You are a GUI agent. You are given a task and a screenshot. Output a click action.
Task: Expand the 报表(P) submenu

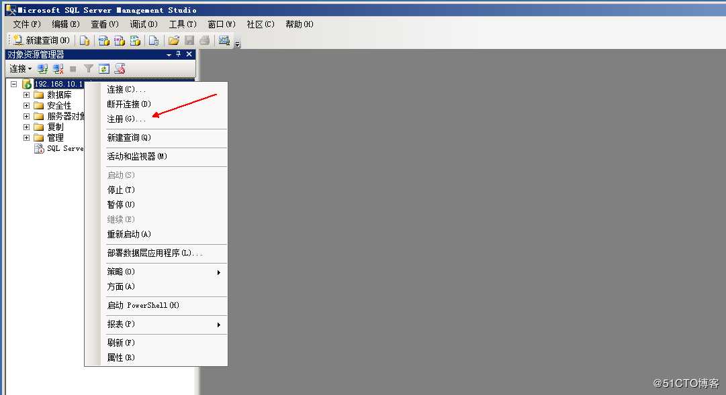[156, 324]
